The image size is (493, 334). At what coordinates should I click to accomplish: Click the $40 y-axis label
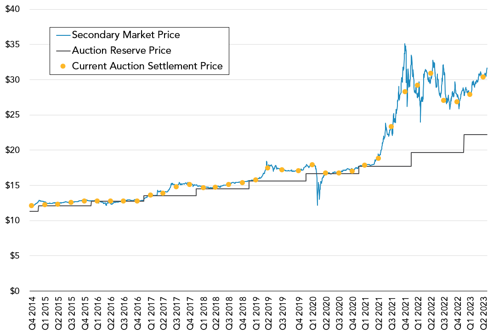click(x=12, y=9)
